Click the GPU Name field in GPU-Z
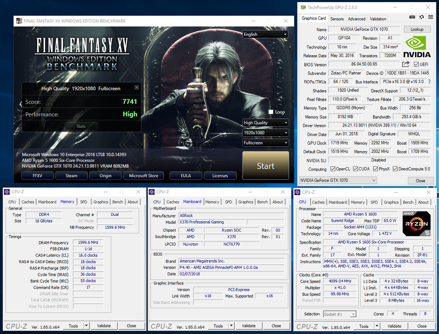439x334 pixels. click(364, 29)
